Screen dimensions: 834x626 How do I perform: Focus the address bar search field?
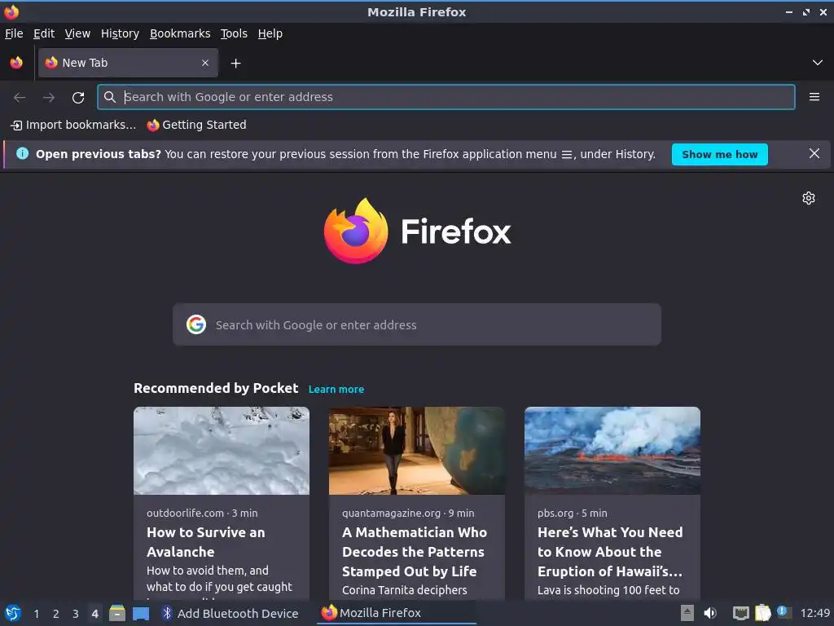point(446,97)
